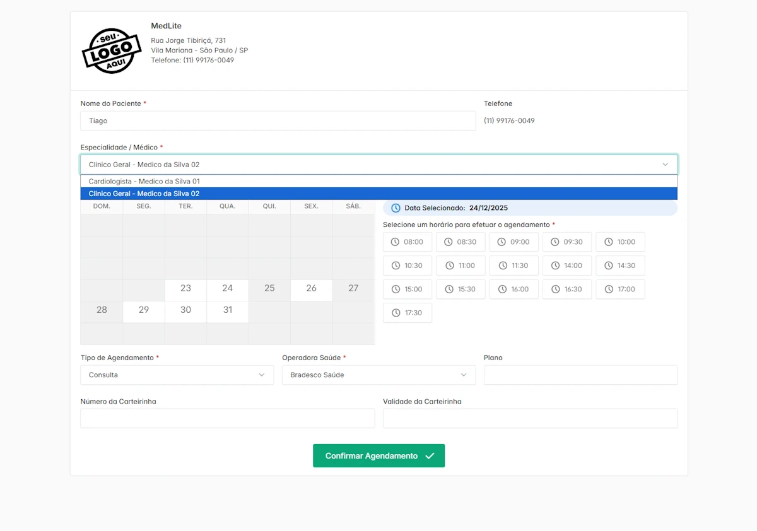This screenshot has height=531, width=757.
Task: Click the clock icon beside Data Selecionado
Action: (396, 208)
